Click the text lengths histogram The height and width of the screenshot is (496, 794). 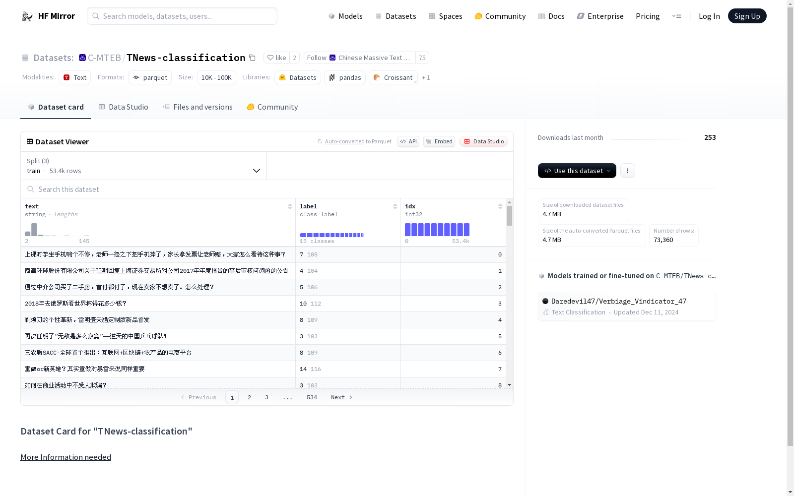tap(57, 230)
